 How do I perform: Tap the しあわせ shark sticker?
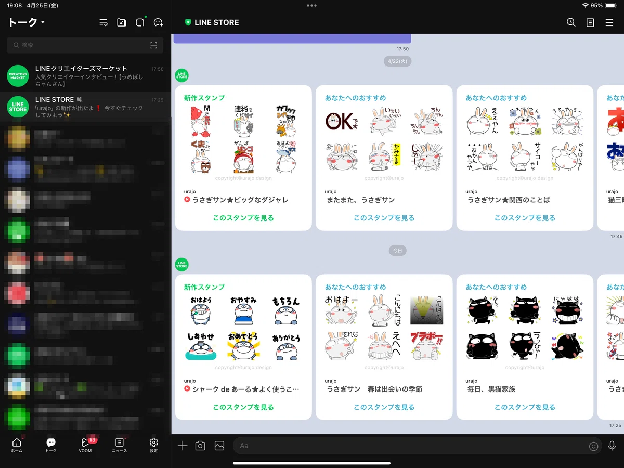(201, 346)
